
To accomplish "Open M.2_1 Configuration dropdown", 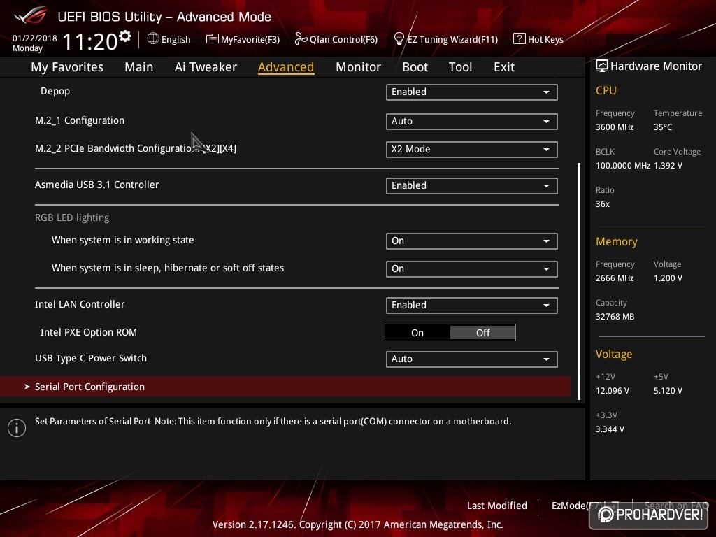I will point(472,122).
